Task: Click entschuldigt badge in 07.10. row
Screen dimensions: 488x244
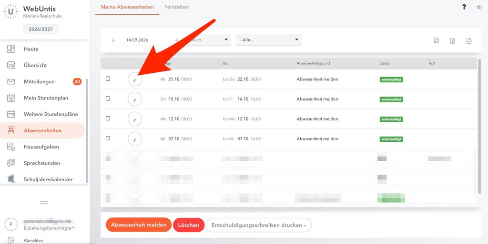Action: 391,139
